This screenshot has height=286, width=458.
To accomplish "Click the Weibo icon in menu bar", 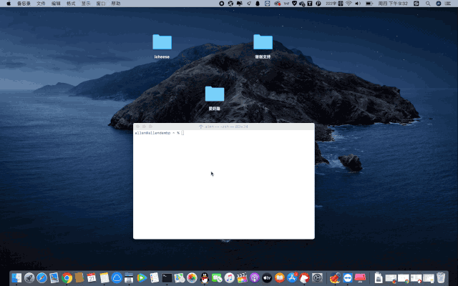I will 277,4.
